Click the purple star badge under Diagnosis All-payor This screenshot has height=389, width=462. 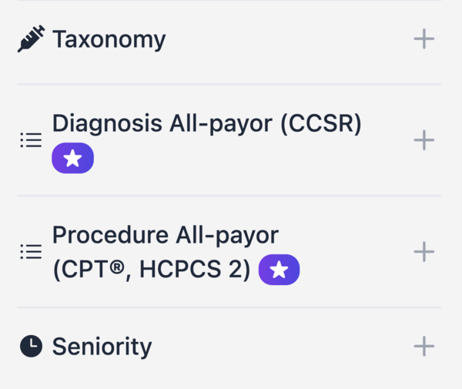73,158
